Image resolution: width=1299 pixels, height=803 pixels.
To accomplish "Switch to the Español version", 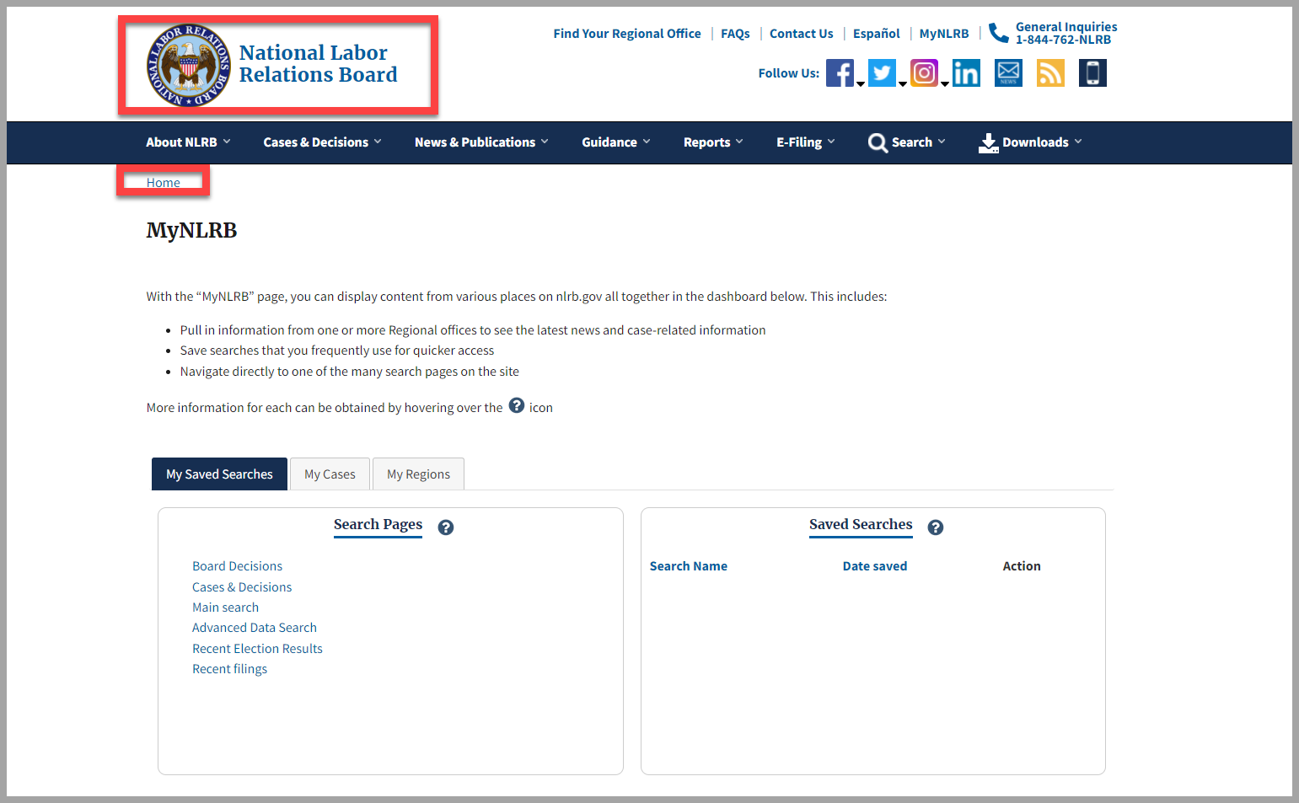I will (877, 34).
